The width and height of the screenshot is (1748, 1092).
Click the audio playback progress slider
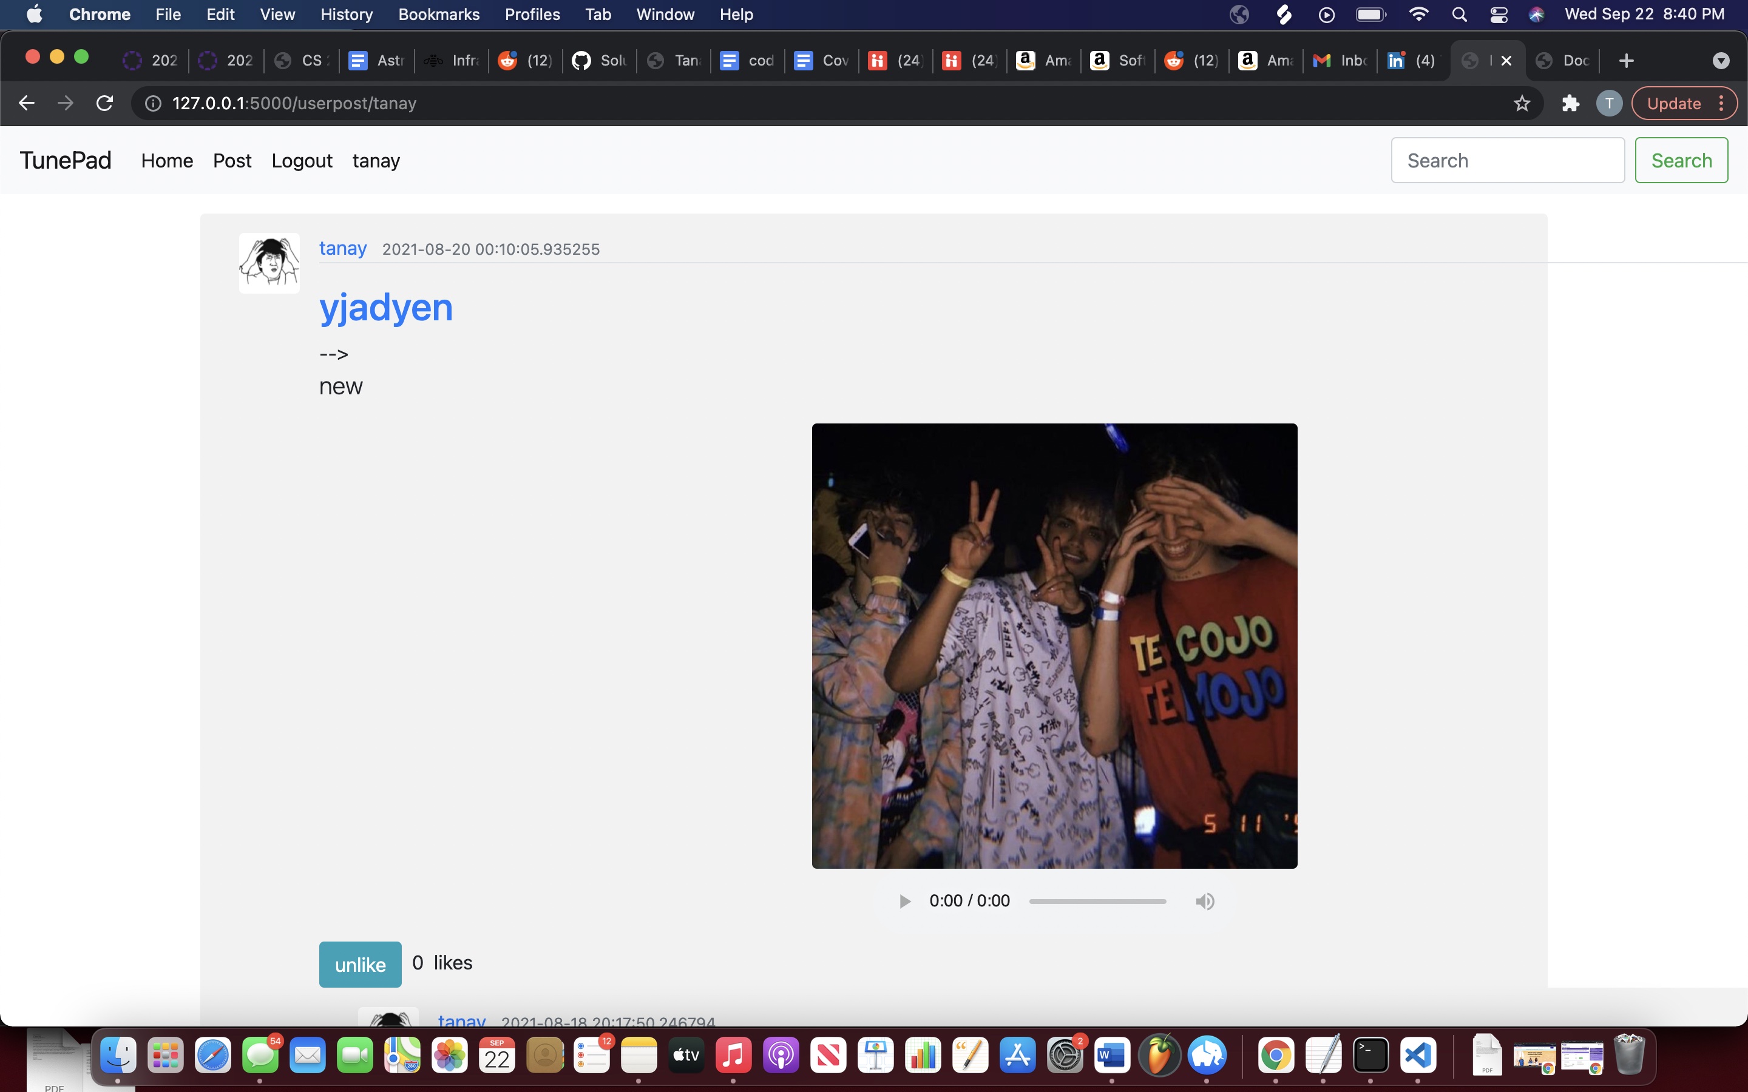(x=1097, y=901)
